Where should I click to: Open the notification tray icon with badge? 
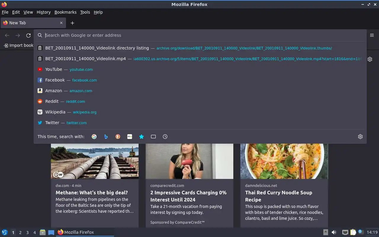360,232
